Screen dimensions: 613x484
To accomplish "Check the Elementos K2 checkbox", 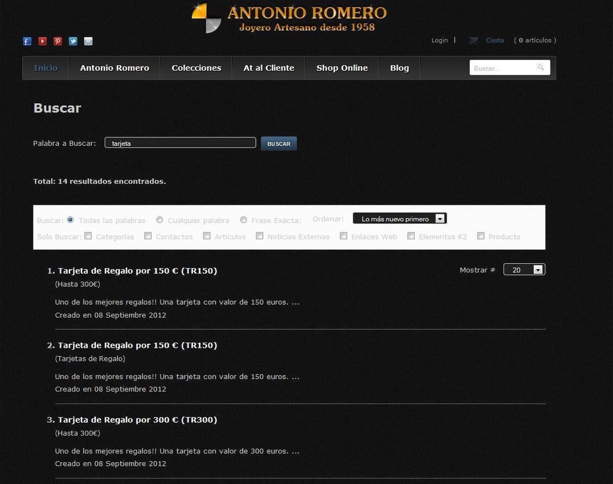I will click(x=411, y=236).
